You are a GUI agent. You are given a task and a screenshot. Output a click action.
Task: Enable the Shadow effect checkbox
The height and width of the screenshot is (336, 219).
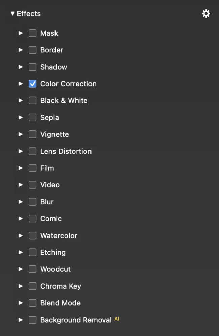click(x=32, y=67)
